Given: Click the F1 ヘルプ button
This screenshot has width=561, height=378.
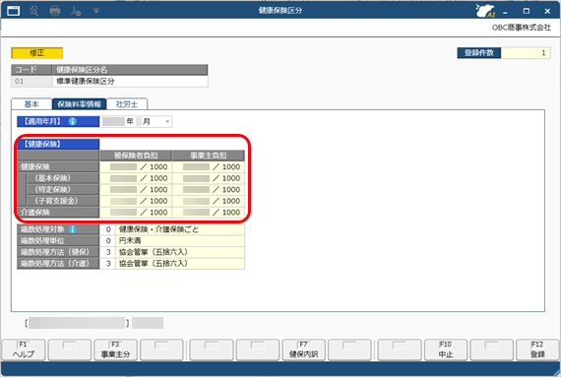Looking at the screenshot, I should click(24, 349).
